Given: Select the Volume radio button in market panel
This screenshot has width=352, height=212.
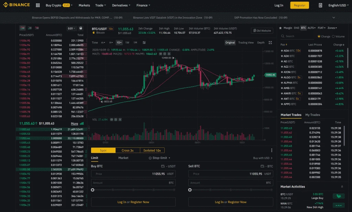Looking at the screenshot, I should (x=333, y=36).
